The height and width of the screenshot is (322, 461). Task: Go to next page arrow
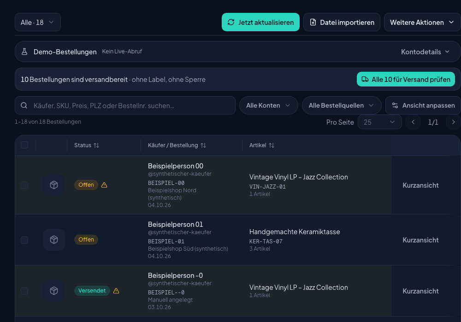[x=453, y=122]
